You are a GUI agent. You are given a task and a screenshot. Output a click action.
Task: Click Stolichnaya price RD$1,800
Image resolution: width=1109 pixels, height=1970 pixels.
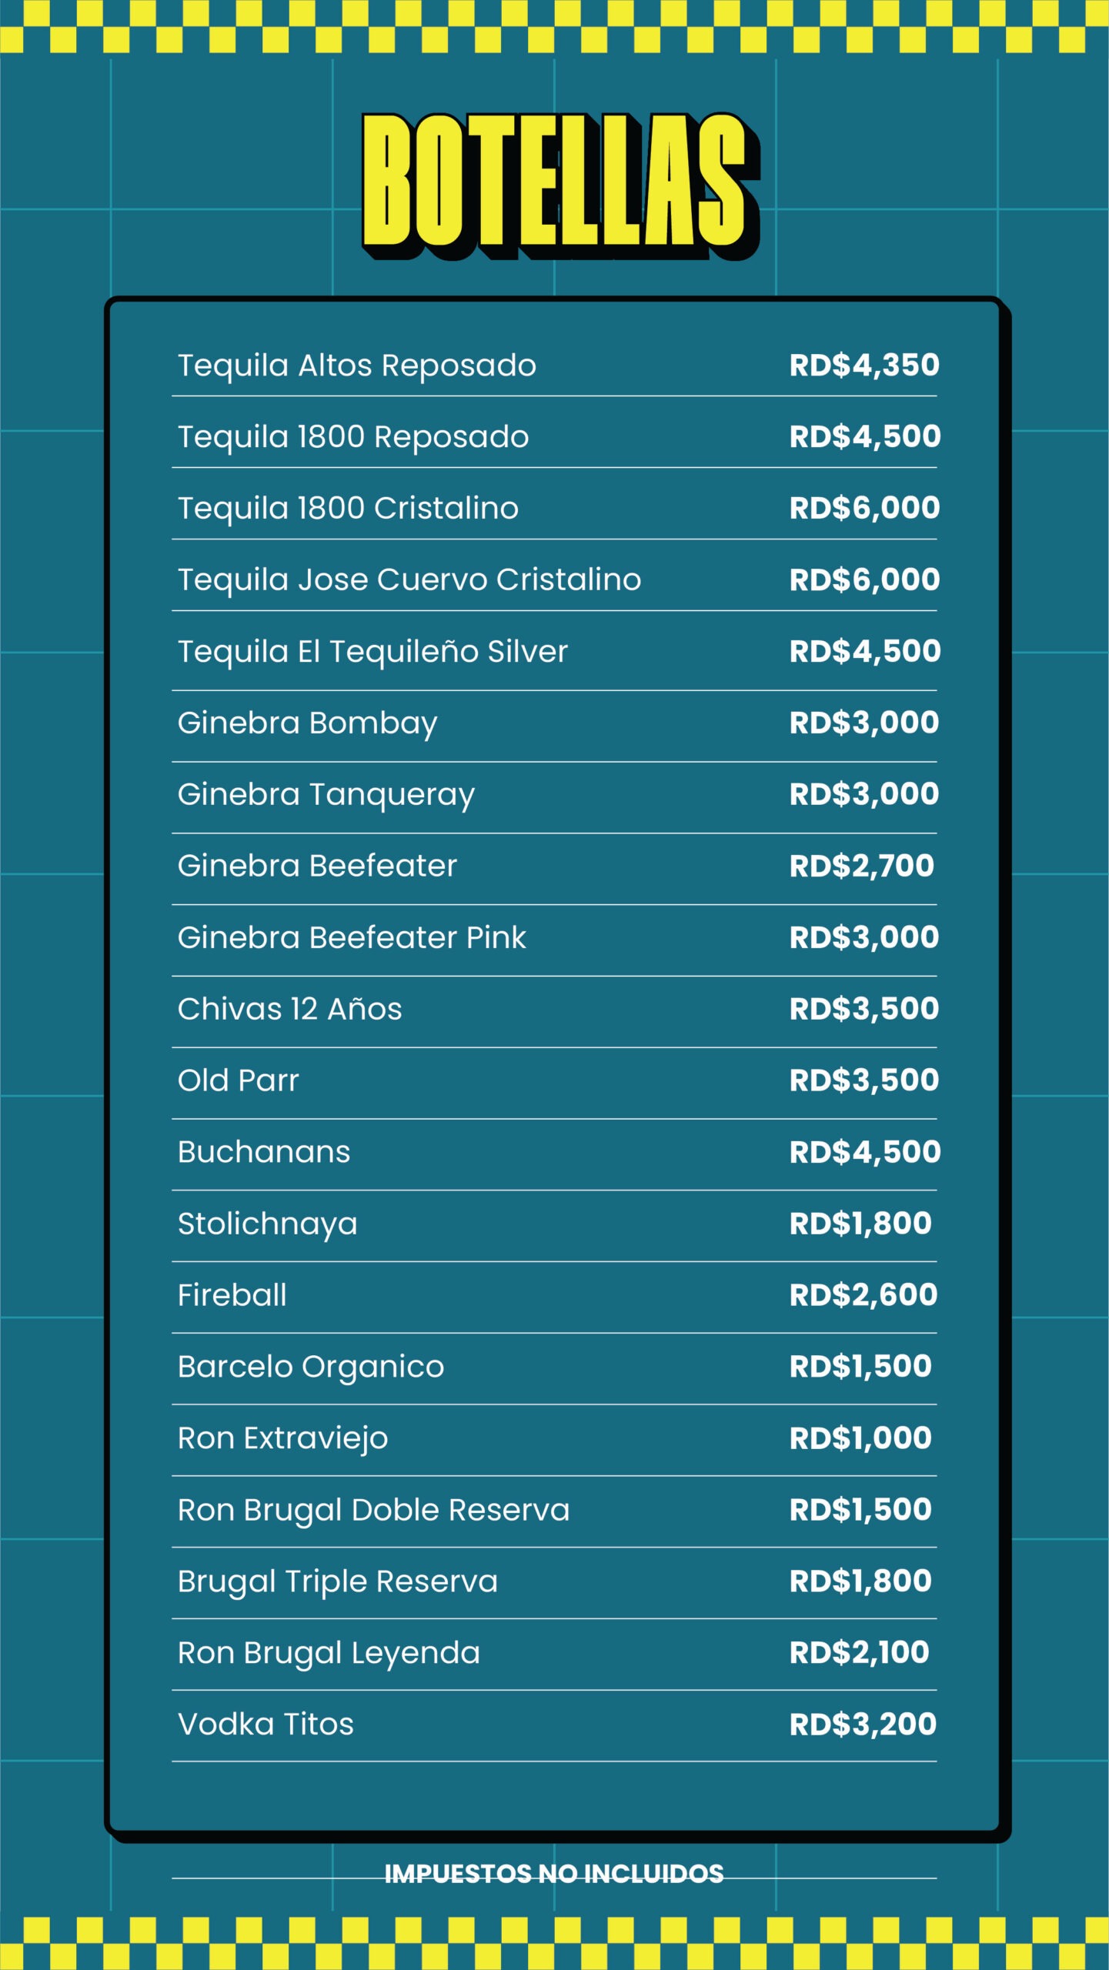coord(860,1224)
